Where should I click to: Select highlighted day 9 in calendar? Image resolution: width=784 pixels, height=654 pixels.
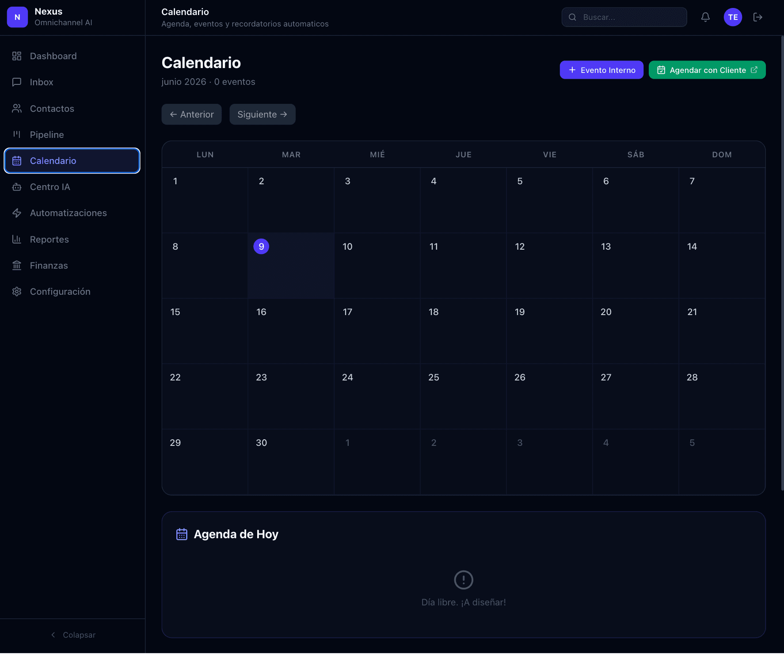point(261,247)
